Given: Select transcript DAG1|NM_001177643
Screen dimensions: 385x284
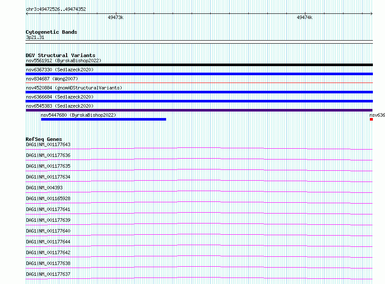Looking at the screenshot, I should pyautogui.click(x=48, y=144).
